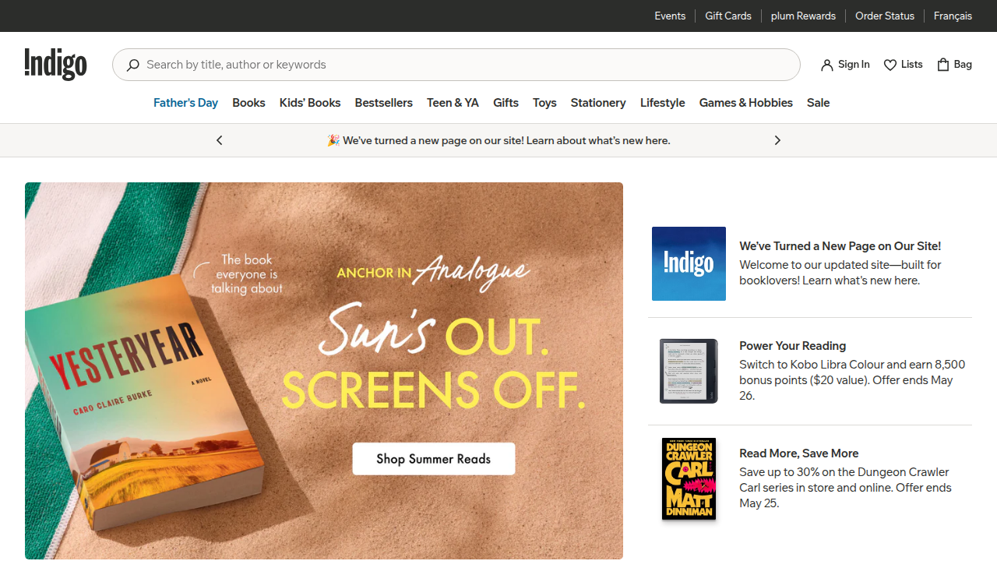Click the Sign In text
This screenshot has width=997, height=561.
[854, 65]
